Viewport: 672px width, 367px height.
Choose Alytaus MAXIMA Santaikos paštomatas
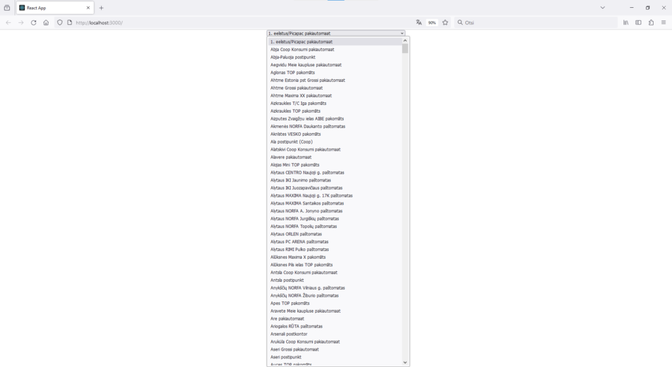pyautogui.click(x=335, y=204)
